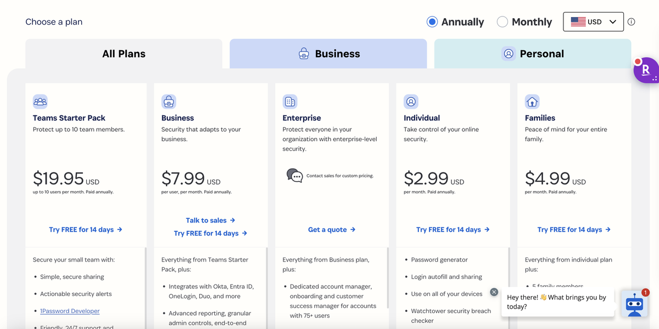Select the Enterprise building icon
The height and width of the screenshot is (329, 659).
click(x=290, y=101)
